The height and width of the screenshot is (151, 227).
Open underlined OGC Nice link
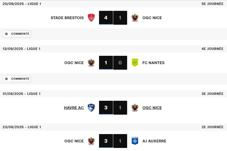point(152,108)
